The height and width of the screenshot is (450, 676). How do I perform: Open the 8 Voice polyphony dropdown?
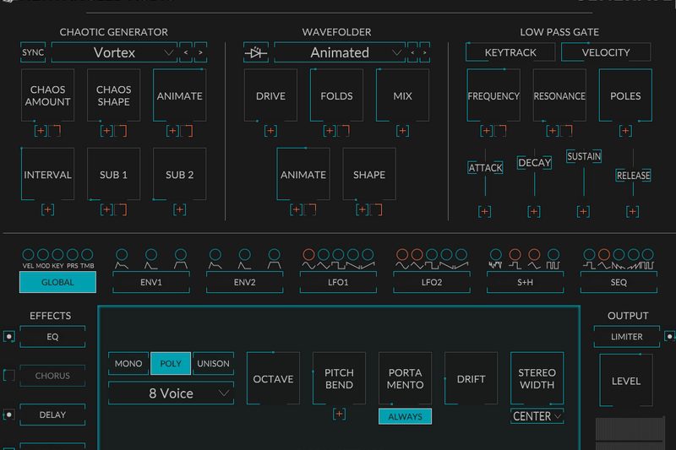coord(172,393)
